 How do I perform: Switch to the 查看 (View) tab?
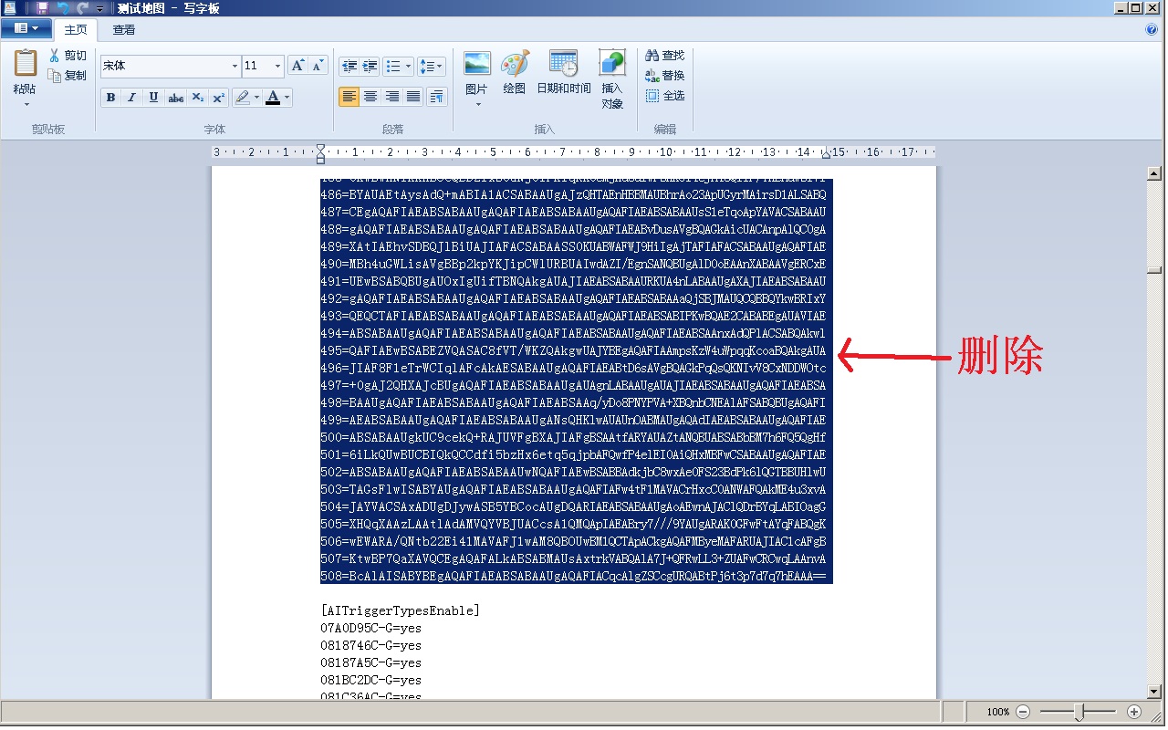124,30
